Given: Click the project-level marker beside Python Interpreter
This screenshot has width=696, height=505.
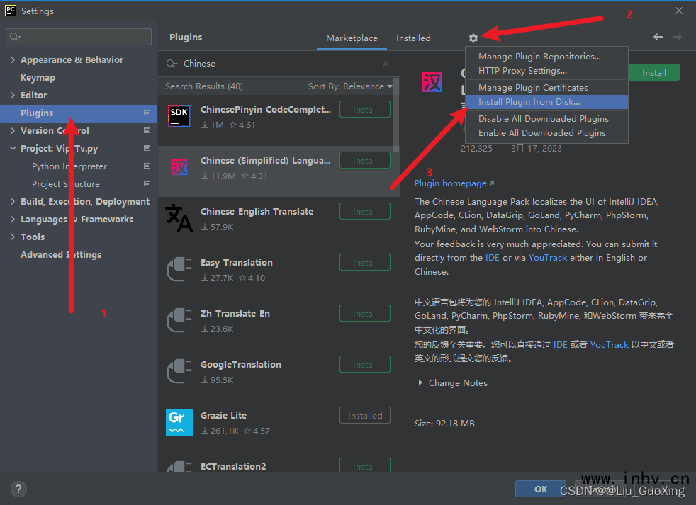Looking at the screenshot, I should (147, 166).
